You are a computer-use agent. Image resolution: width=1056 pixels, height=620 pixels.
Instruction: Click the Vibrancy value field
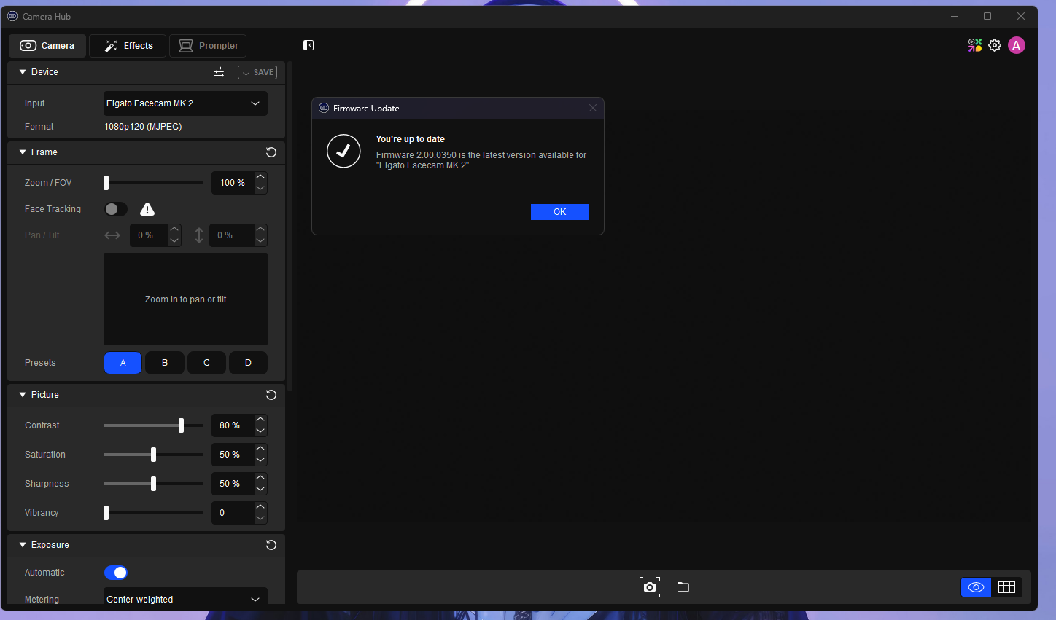[x=233, y=513]
